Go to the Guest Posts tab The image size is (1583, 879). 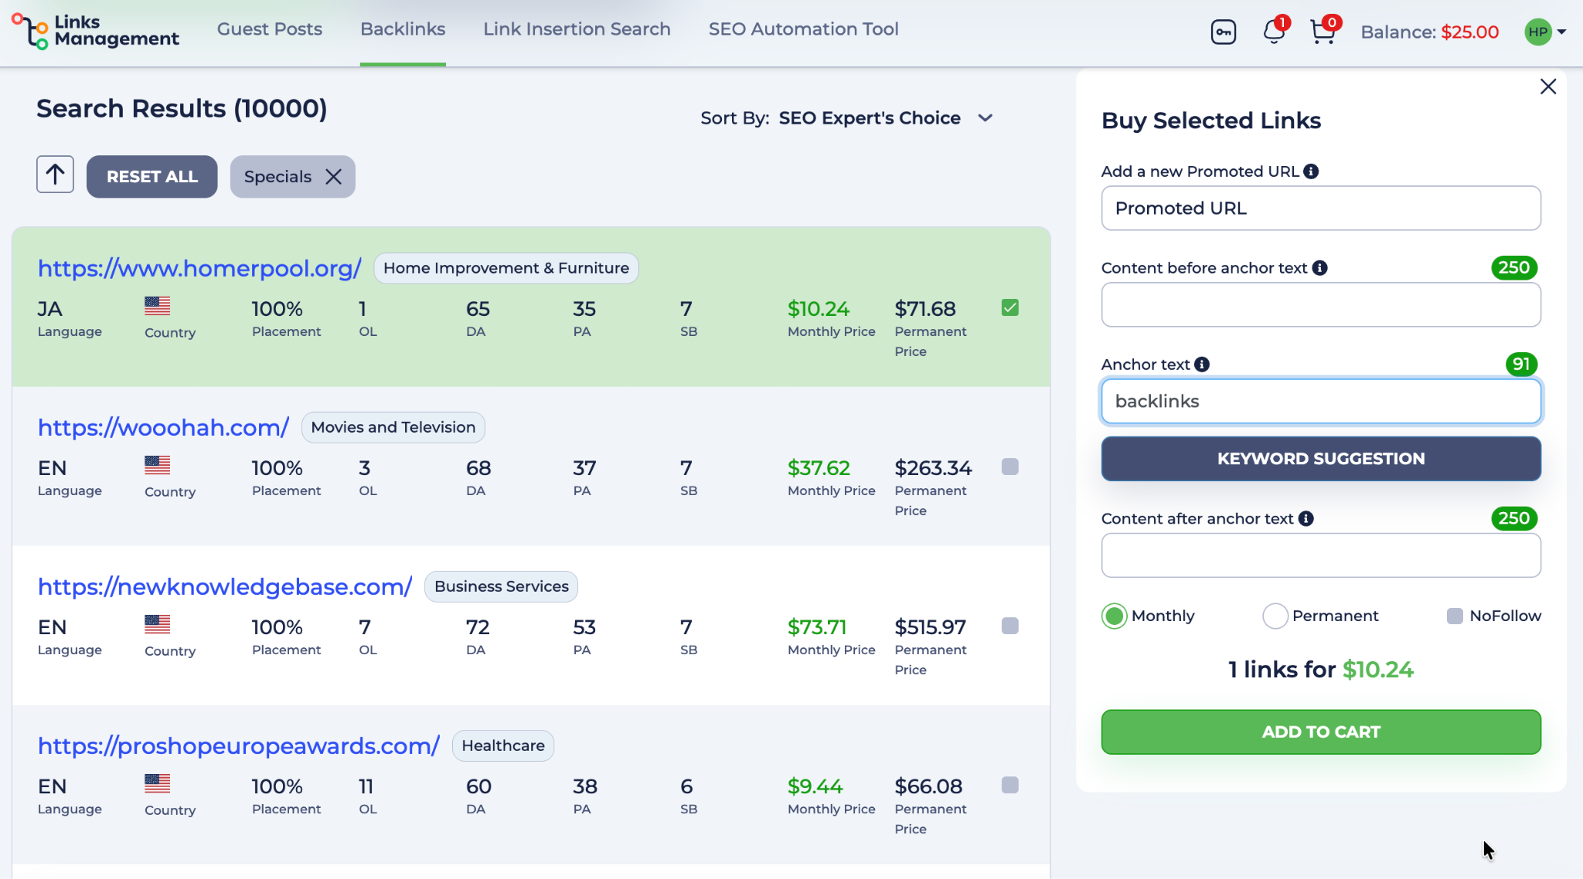point(270,29)
